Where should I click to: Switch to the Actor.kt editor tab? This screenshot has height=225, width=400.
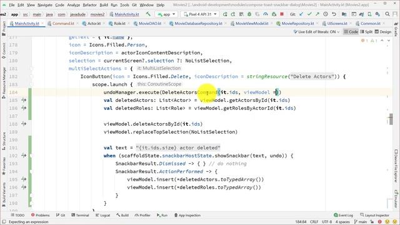[x=94, y=24]
